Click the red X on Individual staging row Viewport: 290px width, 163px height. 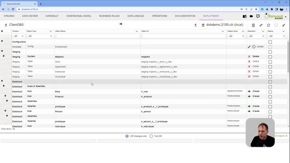tap(249, 77)
